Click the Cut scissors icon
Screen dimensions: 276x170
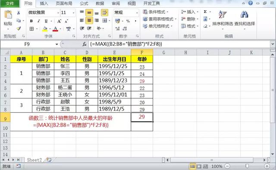[19, 12]
